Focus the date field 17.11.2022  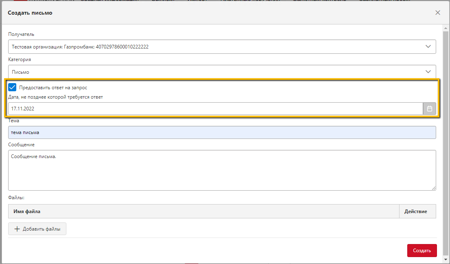(x=215, y=109)
